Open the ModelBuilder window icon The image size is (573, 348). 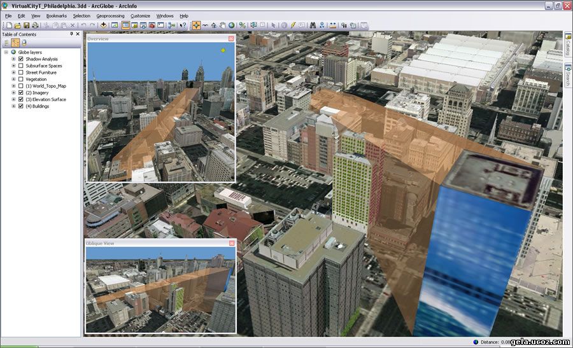171,25
